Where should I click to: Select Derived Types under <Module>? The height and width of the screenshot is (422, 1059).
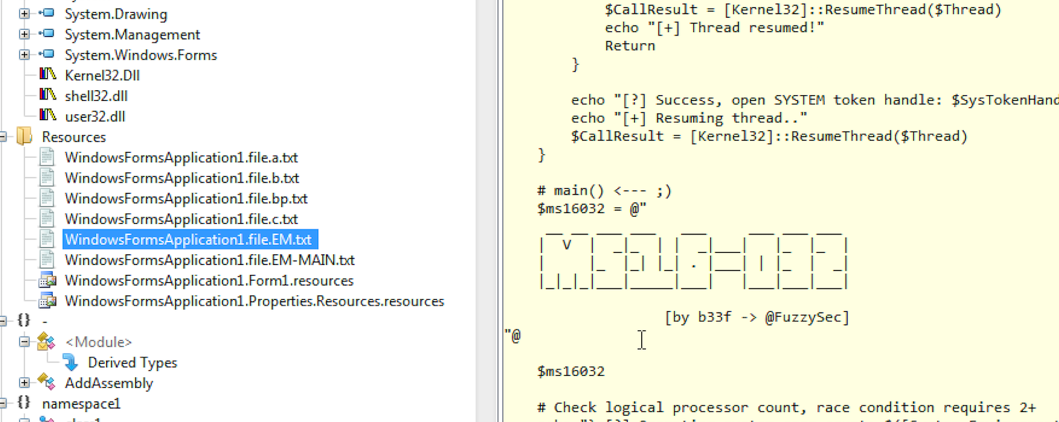click(132, 363)
